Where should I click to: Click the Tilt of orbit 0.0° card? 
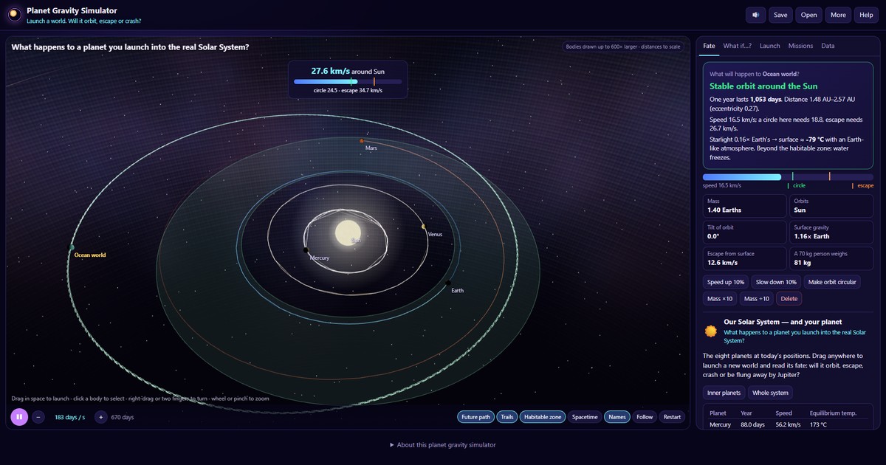pyautogui.click(x=744, y=232)
